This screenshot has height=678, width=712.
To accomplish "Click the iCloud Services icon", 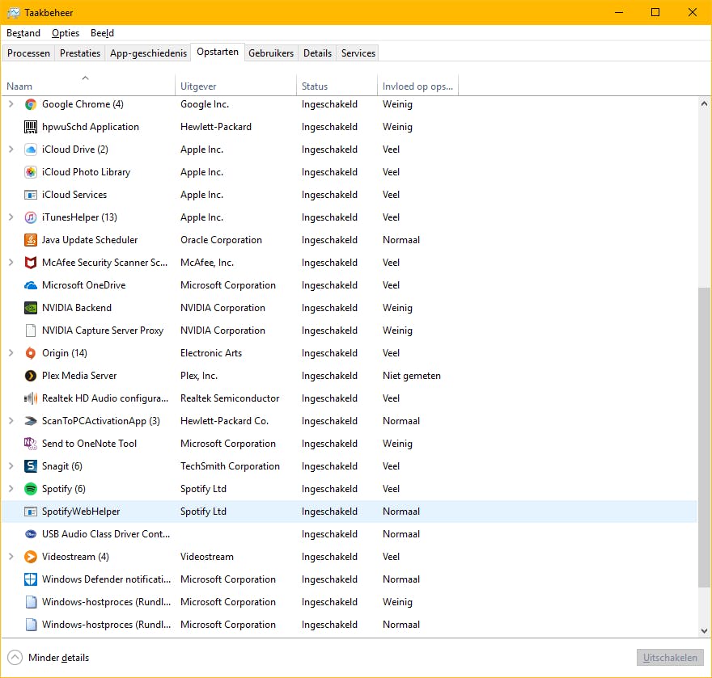I will (x=31, y=195).
